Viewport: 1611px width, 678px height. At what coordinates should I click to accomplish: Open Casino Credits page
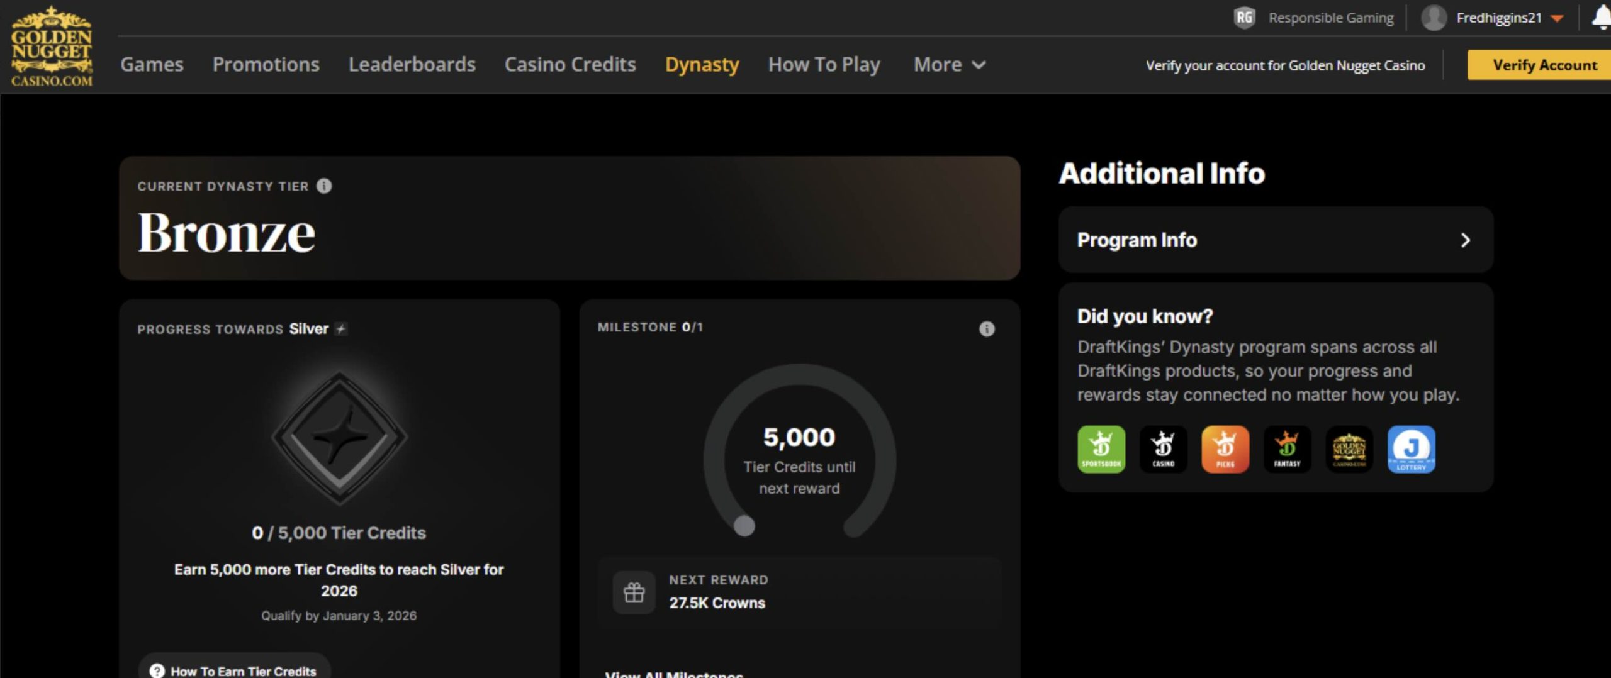(x=570, y=64)
